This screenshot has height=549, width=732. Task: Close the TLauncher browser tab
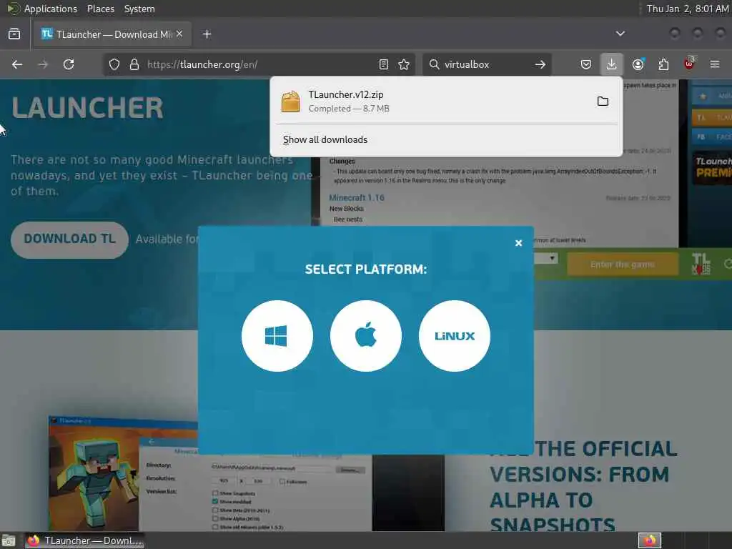tap(179, 34)
